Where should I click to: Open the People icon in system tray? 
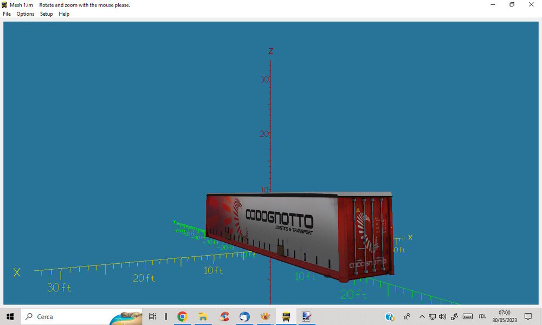tap(407, 316)
